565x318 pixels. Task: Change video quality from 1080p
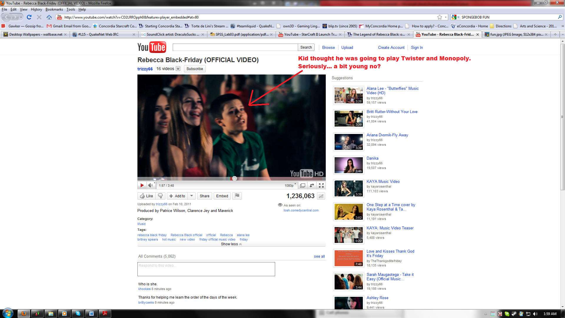pos(290,185)
